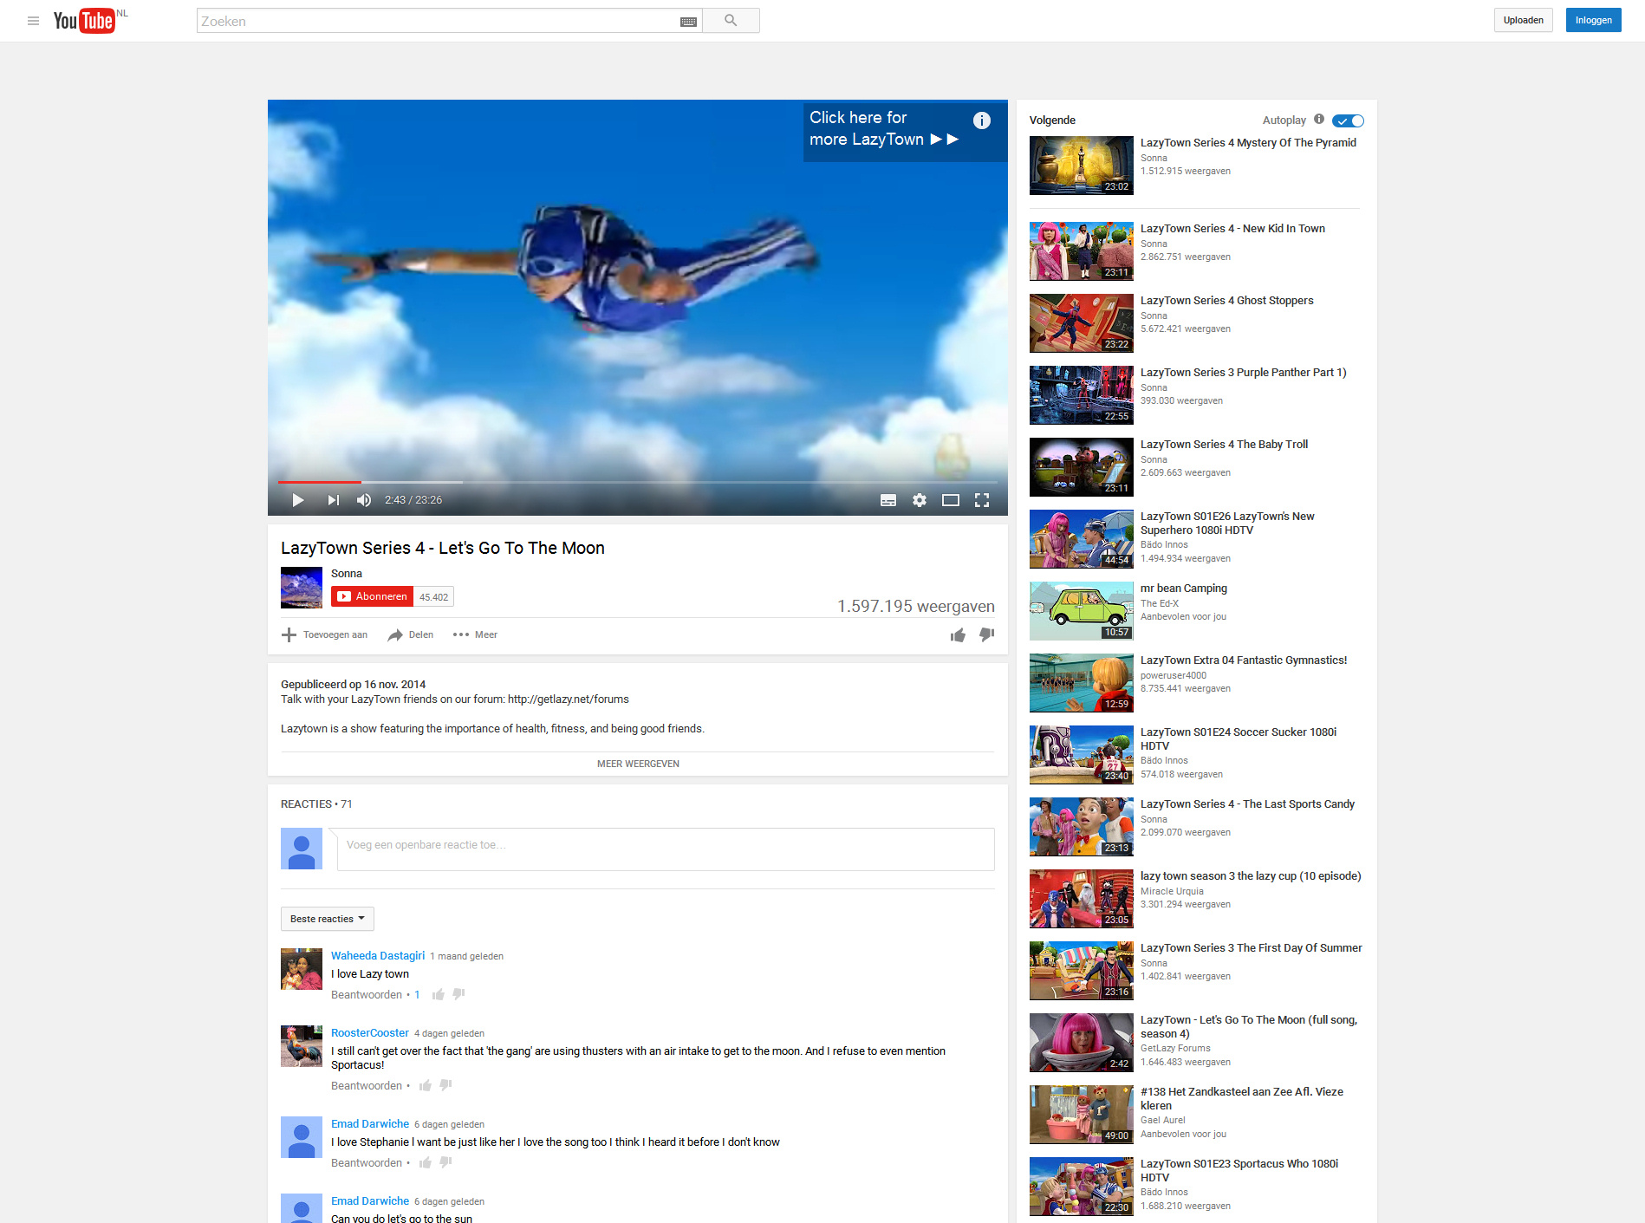
Task: Click the search magnifier button
Action: pyautogui.click(x=731, y=21)
